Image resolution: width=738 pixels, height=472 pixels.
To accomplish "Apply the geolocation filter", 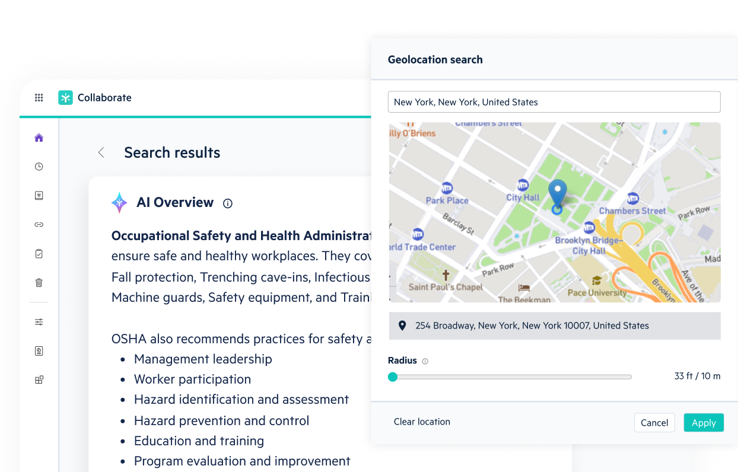I will pos(704,423).
